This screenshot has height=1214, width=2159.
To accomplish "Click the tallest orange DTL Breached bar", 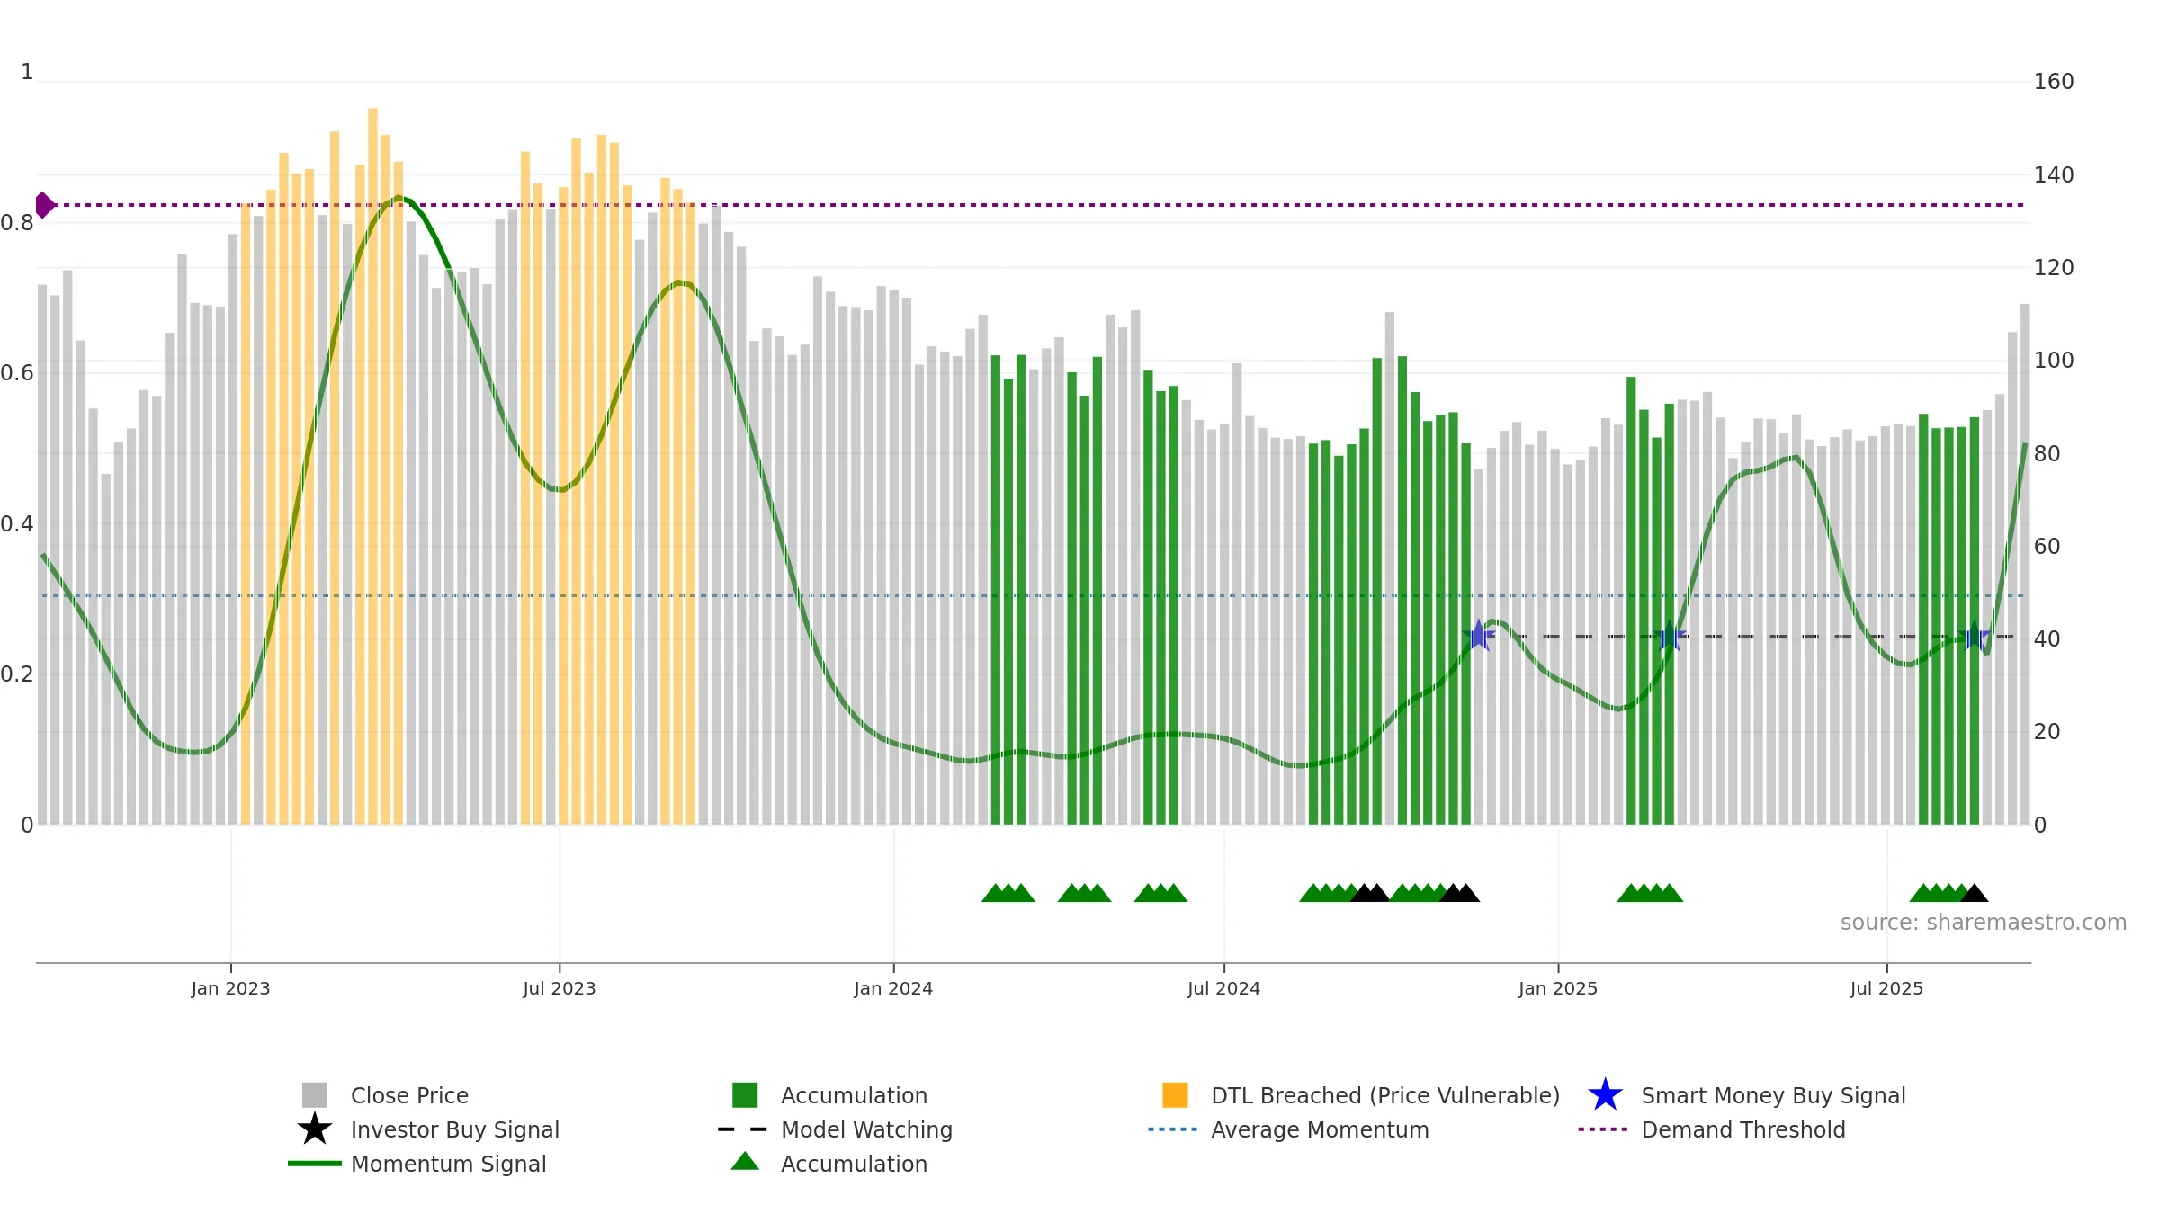I will tap(372, 466).
